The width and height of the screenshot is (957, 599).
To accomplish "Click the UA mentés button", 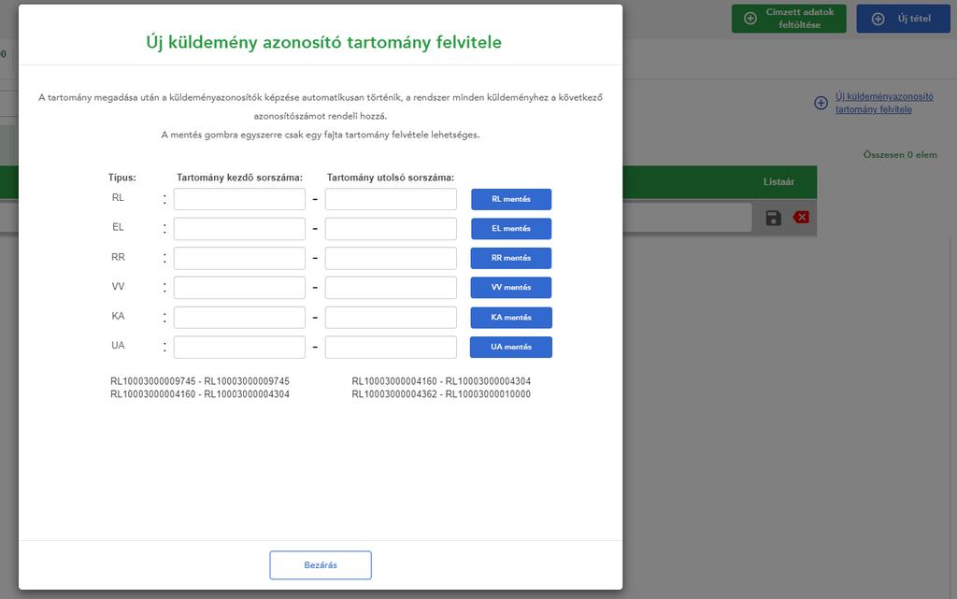I will [511, 347].
